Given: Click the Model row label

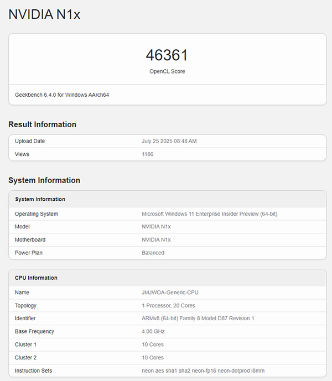Looking at the screenshot, I should pyautogui.click(x=22, y=227).
